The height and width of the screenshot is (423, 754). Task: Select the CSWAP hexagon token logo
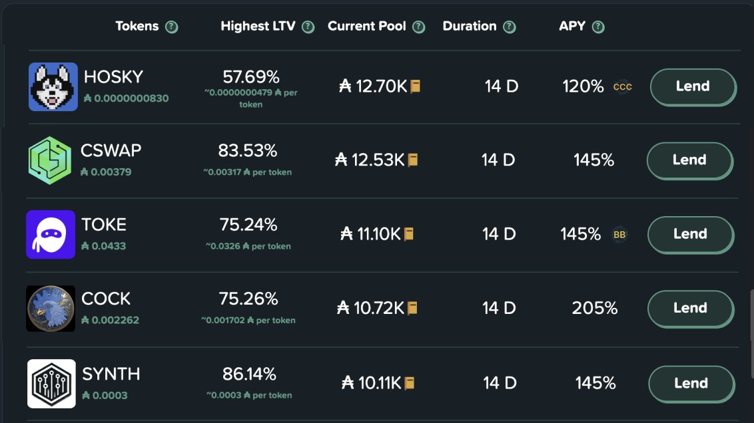click(x=50, y=160)
